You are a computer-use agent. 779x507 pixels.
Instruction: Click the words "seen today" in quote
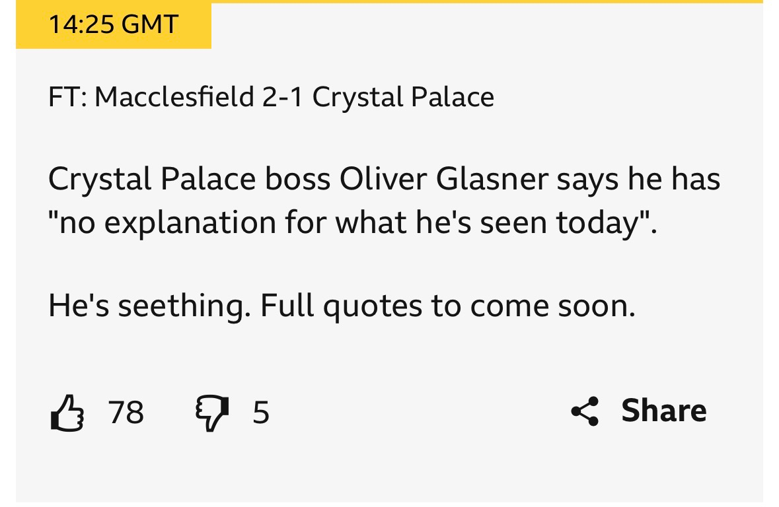click(568, 223)
